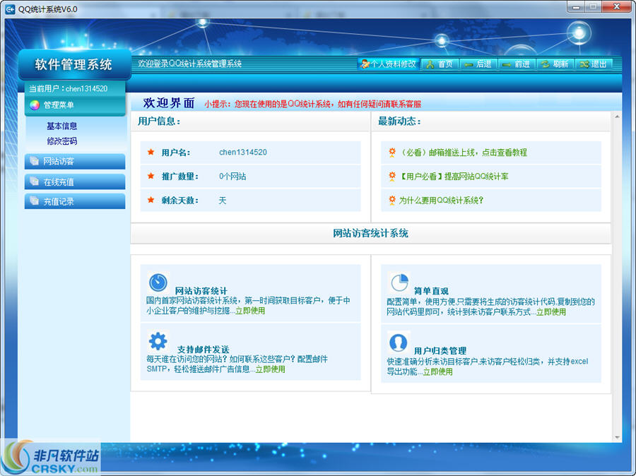
Task: Click 立即使用 under 用户归类管理
Action: click(x=437, y=371)
